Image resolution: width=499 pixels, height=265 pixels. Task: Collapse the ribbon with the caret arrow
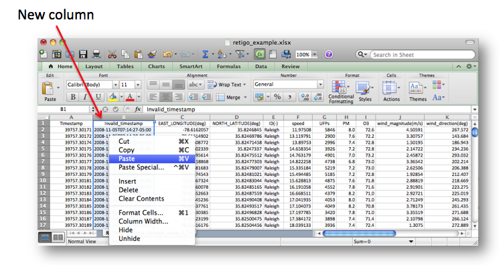tap(459, 66)
